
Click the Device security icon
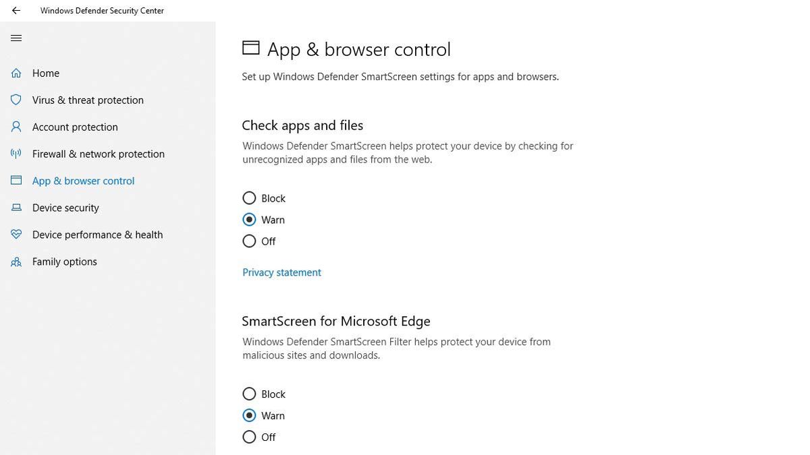click(x=16, y=208)
